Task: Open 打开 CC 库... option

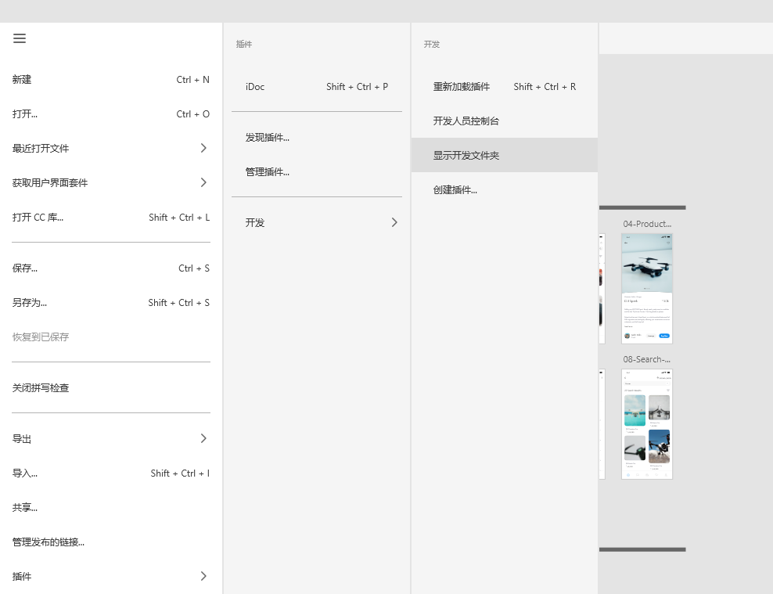Action: point(38,218)
